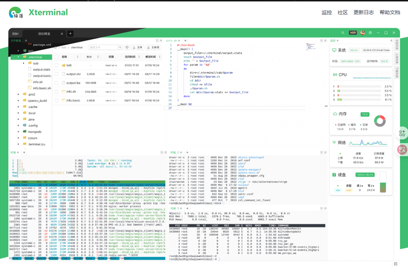The height and width of the screenshot is (274, 408).
Task: Expand the .cache folder arrow
Action: click(x=18, y=107)
